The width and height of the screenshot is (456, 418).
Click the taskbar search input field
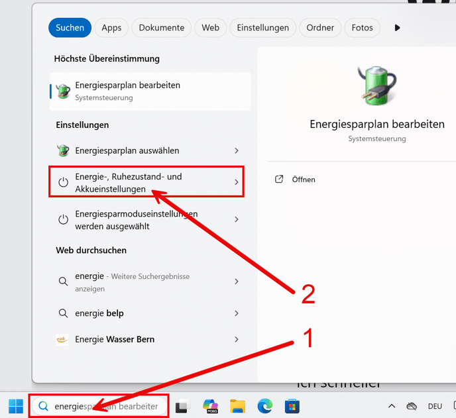click(x=99, y=406)
